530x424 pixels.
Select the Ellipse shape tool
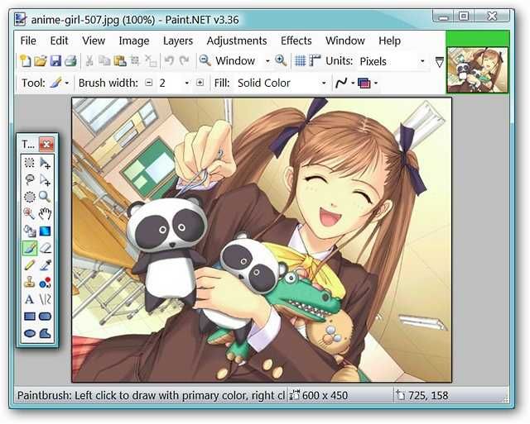point(30,333)
